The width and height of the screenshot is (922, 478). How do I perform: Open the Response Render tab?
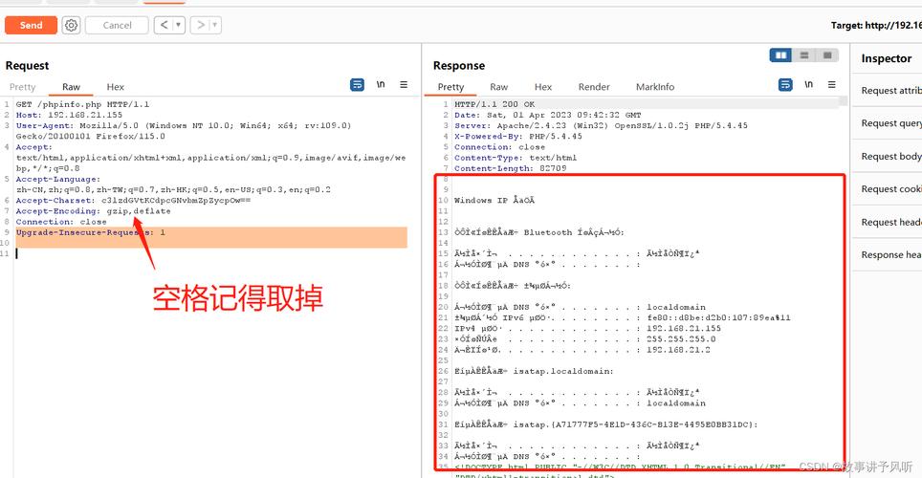point(594,87)
